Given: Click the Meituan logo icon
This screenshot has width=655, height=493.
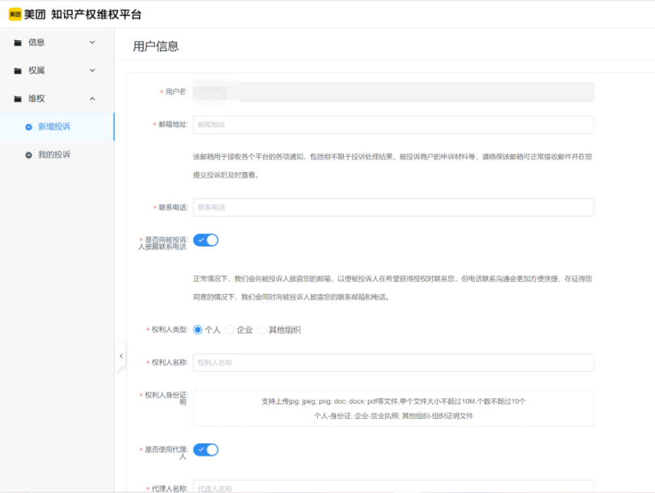Looking at the screenshot, I should [x=15, y=14].
